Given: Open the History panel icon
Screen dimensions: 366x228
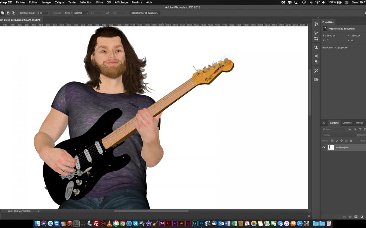Looking at the screenshot, I should click(x=316, y=24).
